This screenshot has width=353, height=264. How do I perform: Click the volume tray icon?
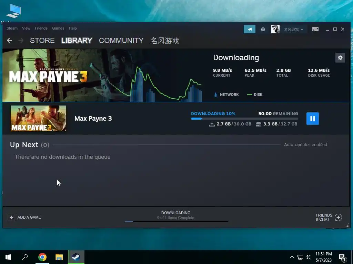click(308, 257)
